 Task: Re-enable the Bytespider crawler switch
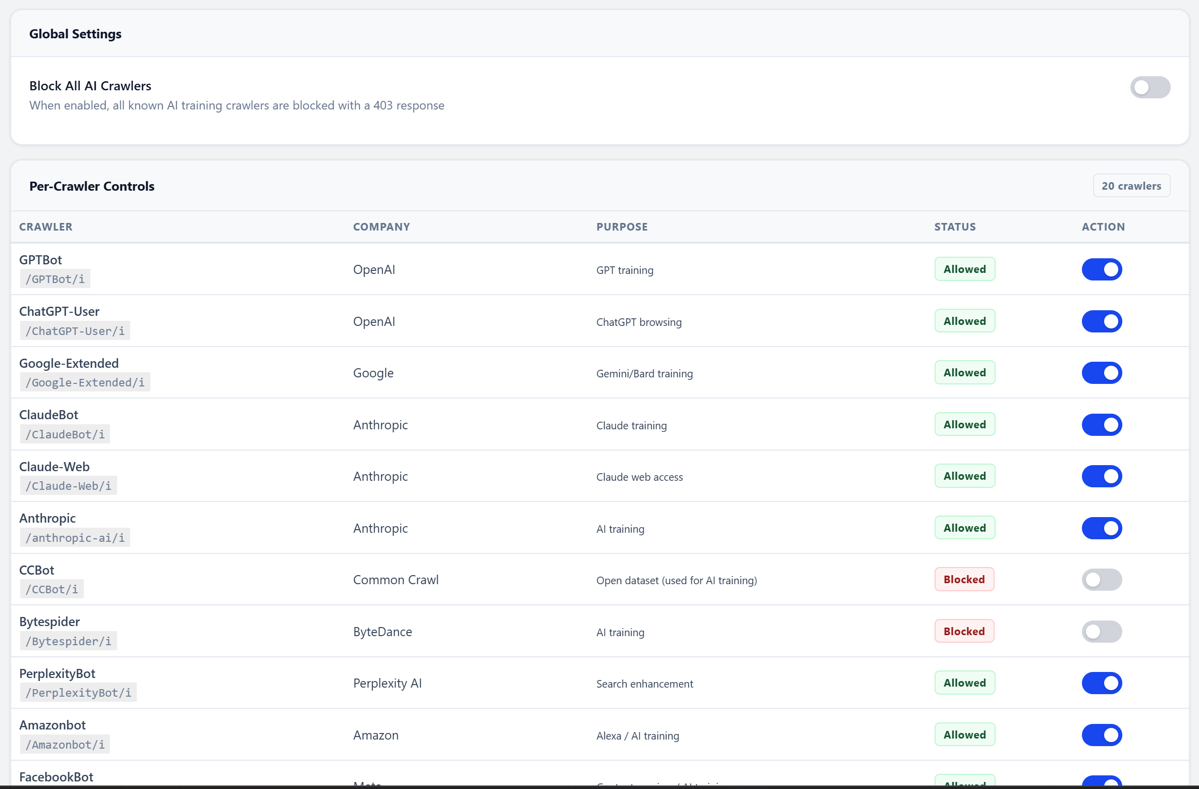(1102, 631)
